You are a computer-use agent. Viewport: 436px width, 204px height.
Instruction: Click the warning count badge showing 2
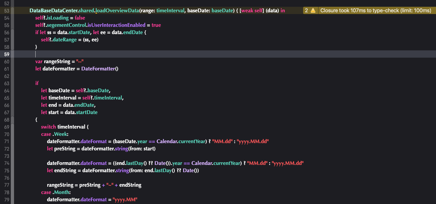pos(306,11)
